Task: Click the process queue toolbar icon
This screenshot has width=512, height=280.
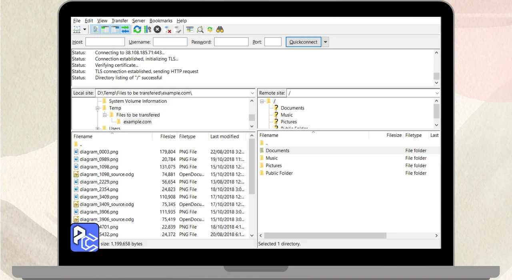Action: coord(148,30)
